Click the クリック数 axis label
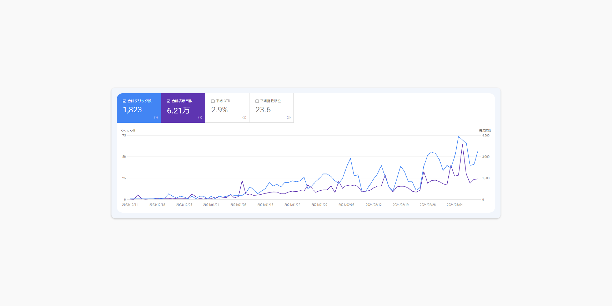Viewport: 612px width, 306px height. [128, 131]
